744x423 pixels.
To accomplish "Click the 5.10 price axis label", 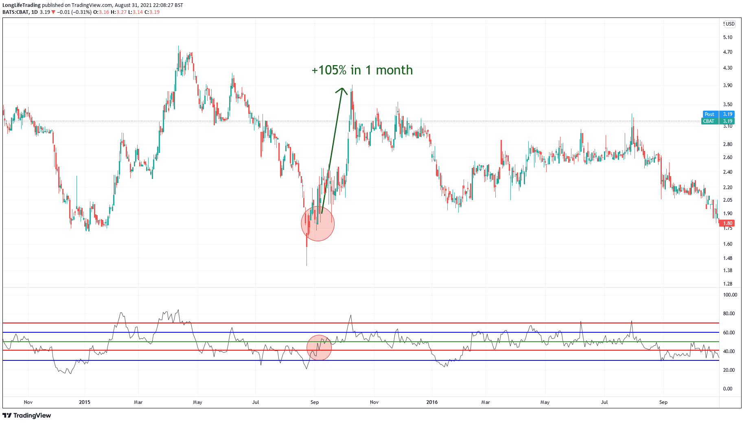I will [x=728, y=37].
